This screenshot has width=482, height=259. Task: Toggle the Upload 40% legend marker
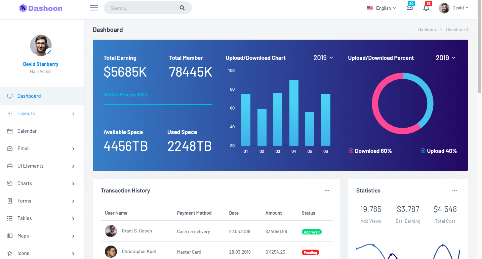(x=423, y=151)
